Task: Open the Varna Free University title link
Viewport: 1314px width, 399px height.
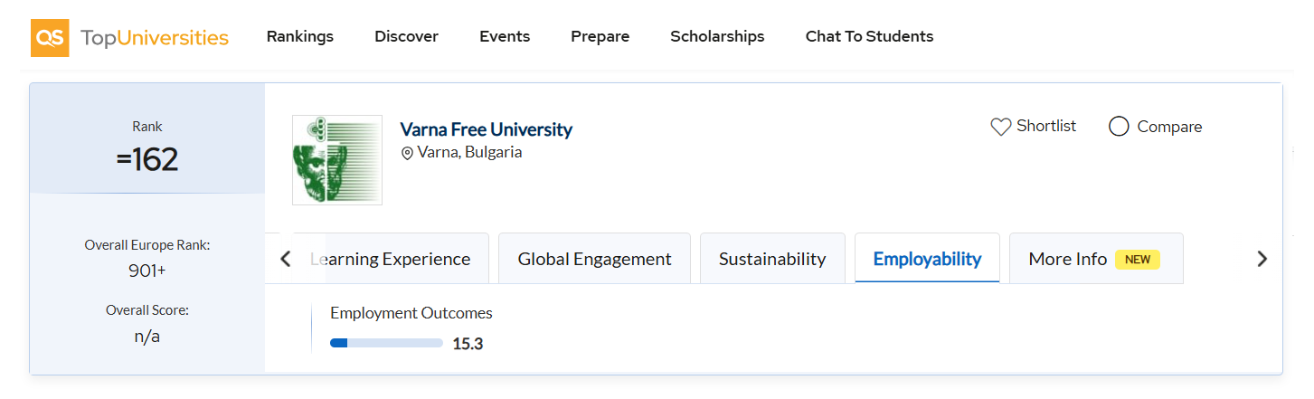Action: [486, 129]
